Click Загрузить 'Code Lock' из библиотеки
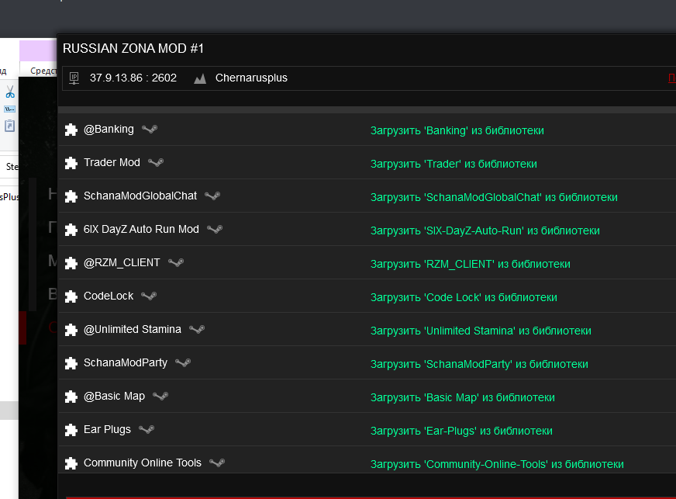 [464, 297]
